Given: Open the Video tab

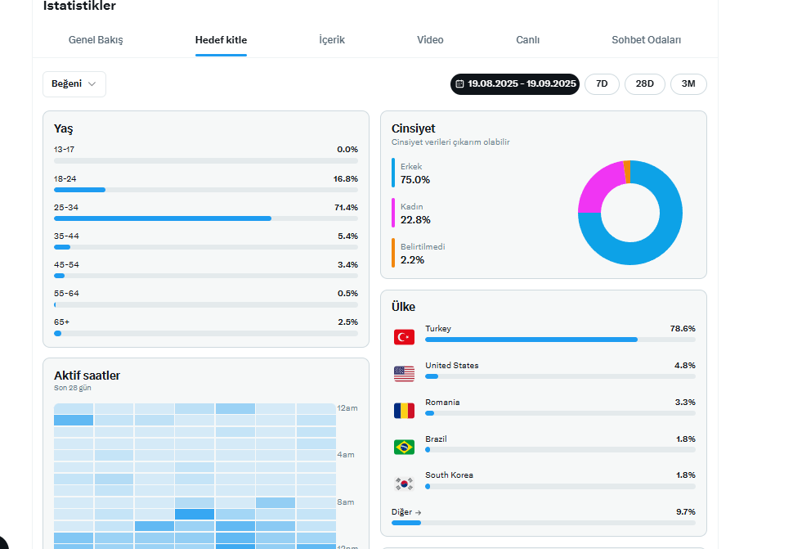Looking at the screenshot, I should 430,40.
